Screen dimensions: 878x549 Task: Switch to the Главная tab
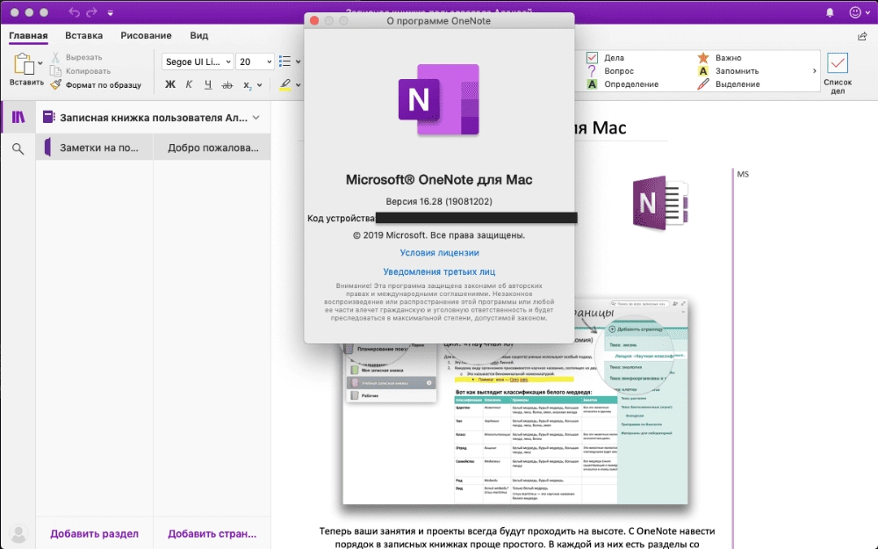tap(28, 35)
